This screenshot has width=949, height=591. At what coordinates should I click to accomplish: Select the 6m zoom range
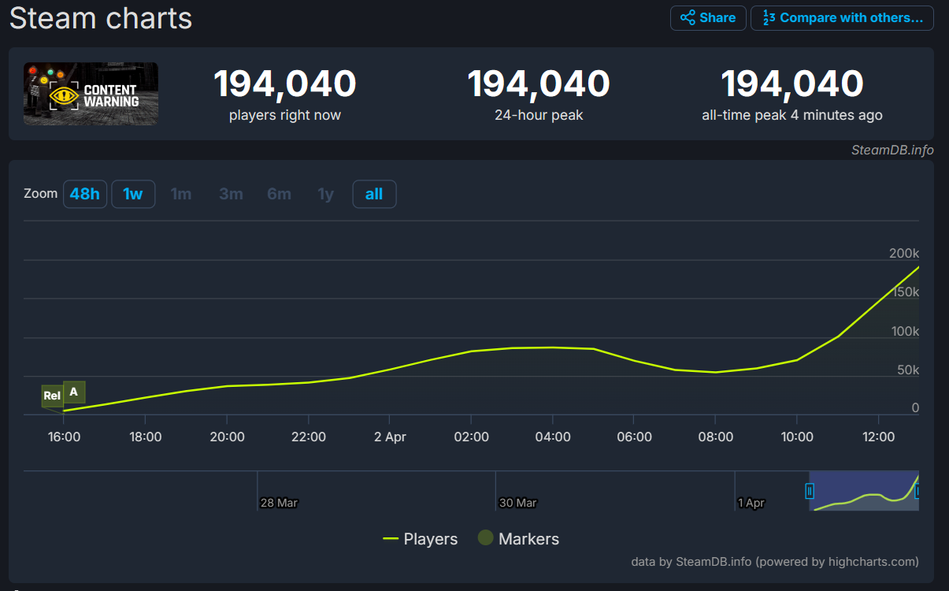279,194
